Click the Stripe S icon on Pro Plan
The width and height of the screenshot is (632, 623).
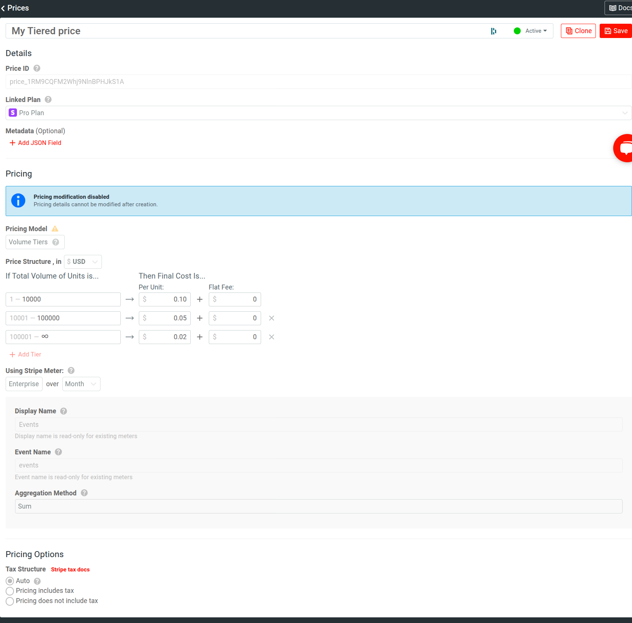point(12,113)
